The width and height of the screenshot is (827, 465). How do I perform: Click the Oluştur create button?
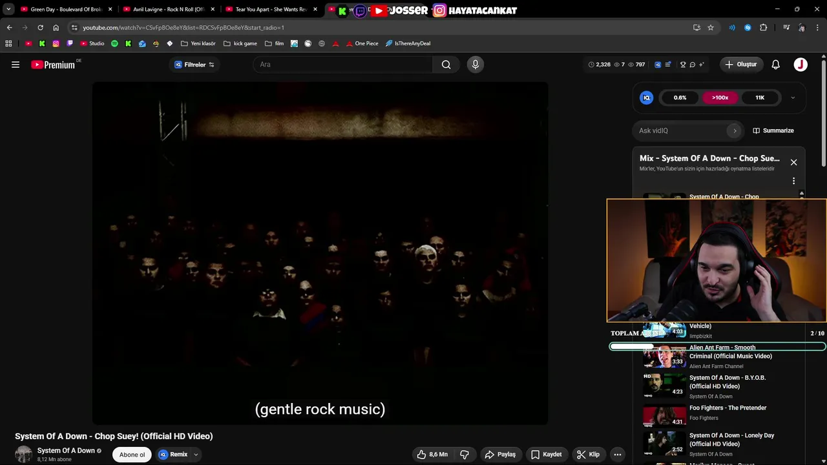click(740, 65)
